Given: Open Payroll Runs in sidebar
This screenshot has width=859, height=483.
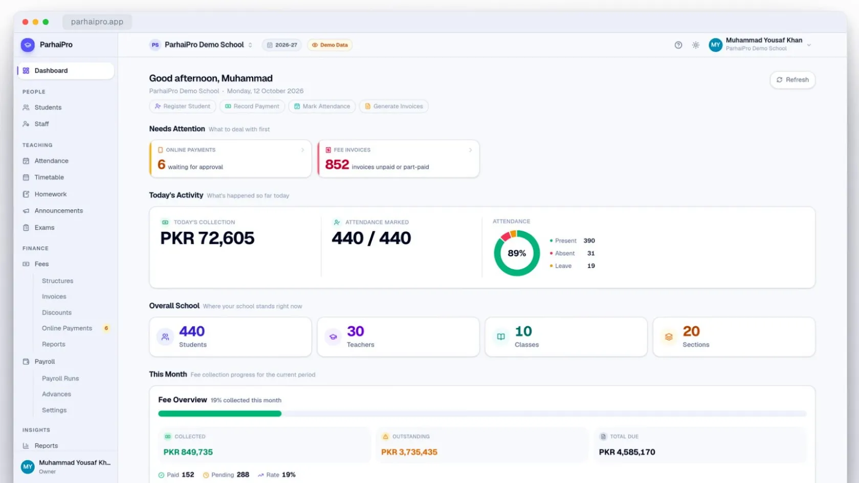Looking at the screenshot, I should (60, 379).
